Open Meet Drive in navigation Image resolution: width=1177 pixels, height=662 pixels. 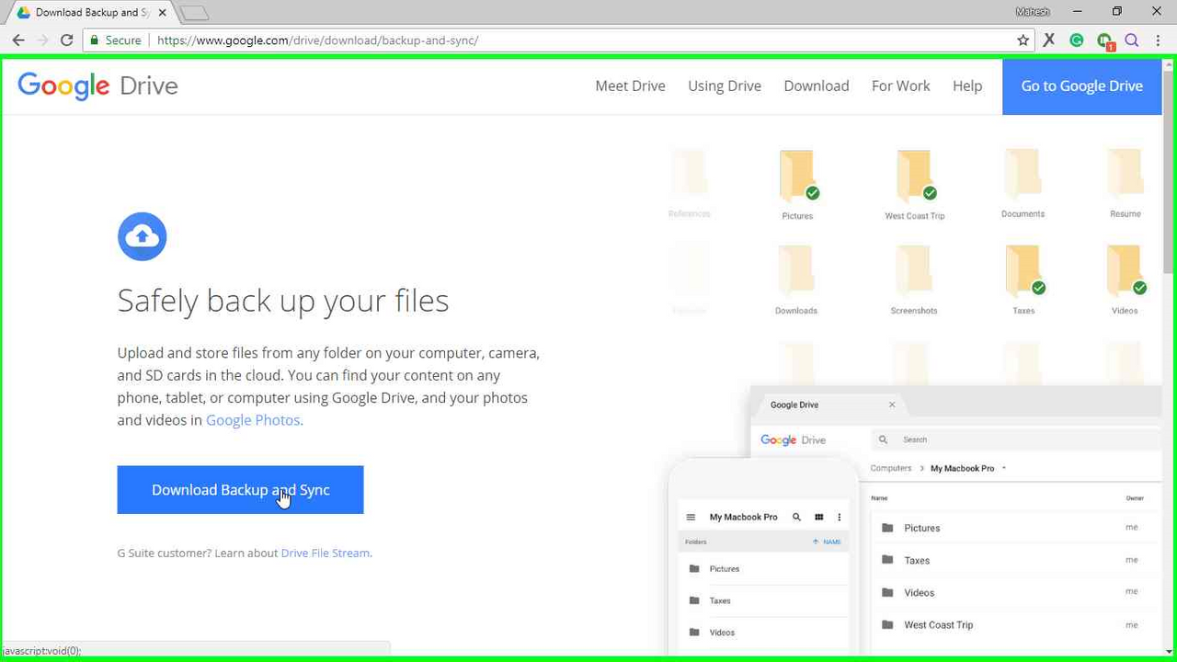pos(630,86)
